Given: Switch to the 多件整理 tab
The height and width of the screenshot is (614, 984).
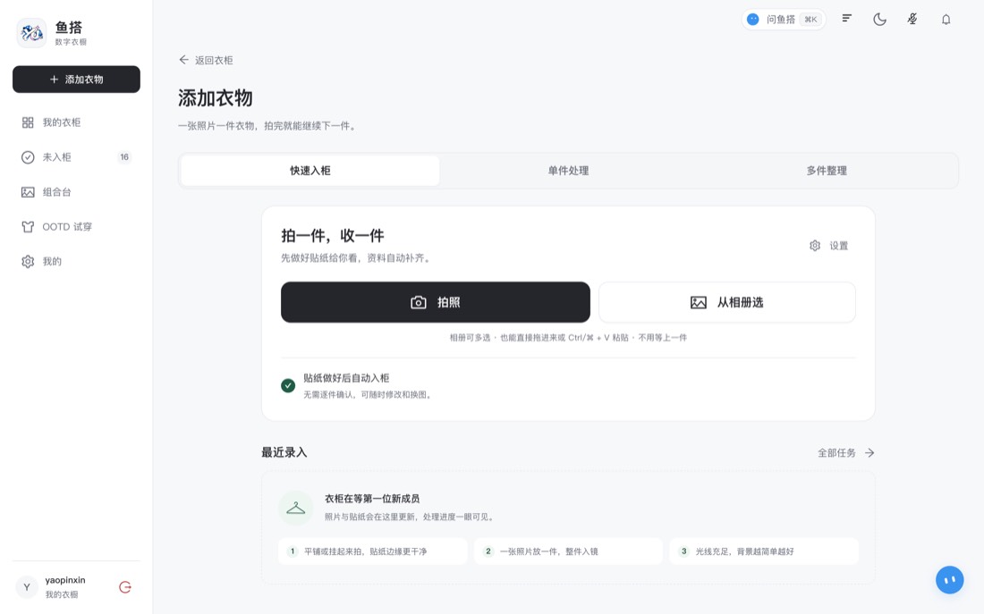Looking at the screenshot, I should pyautogui.click(x=827, y=171).
